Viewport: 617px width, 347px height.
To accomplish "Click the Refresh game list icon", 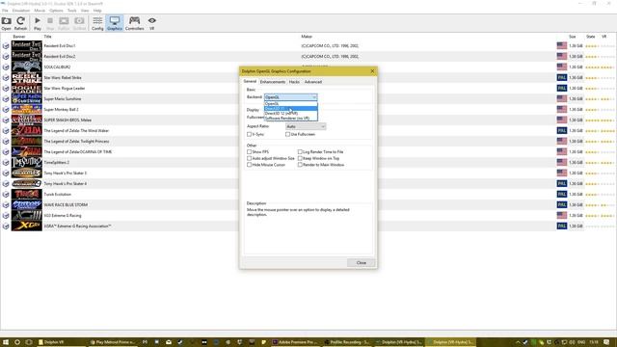I will pyautogui.click(x=20, y=23).
